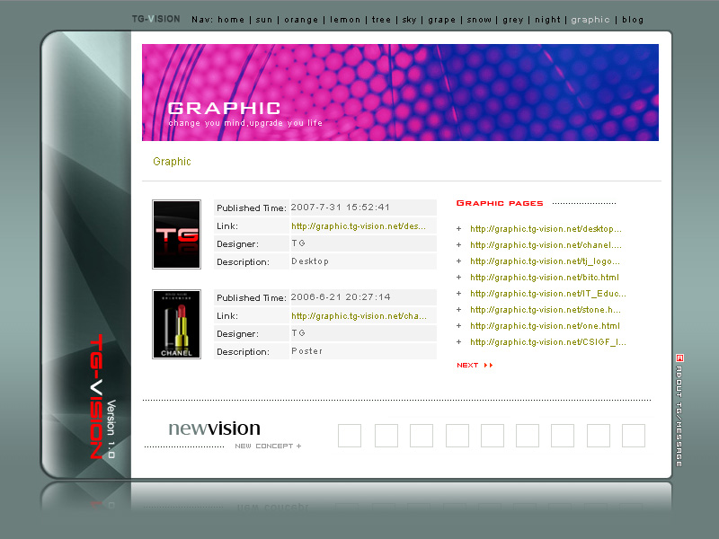
Task: Click the Poster description value
Action: pos(306,351)
